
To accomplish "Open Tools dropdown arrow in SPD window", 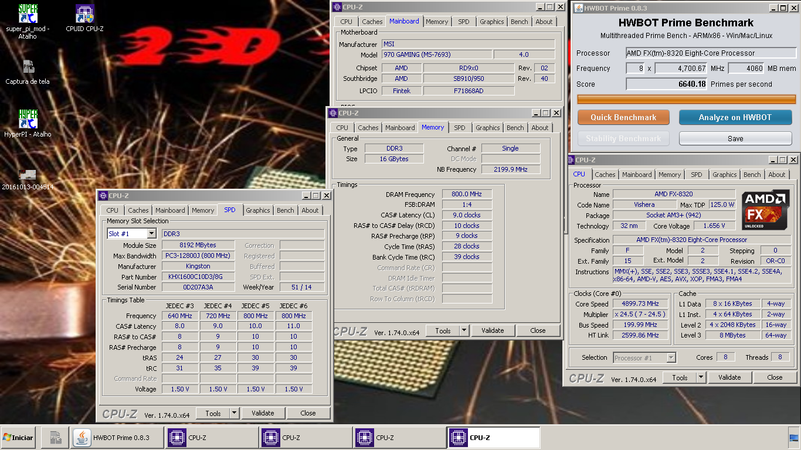I will coord(235,413).
